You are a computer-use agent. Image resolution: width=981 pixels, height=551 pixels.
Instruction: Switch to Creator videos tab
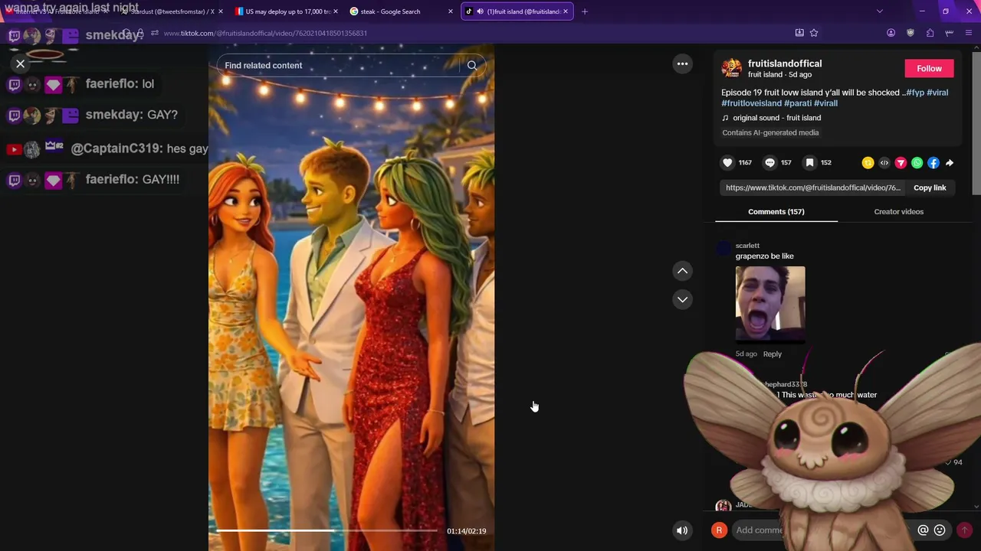[x=898, y=211]
